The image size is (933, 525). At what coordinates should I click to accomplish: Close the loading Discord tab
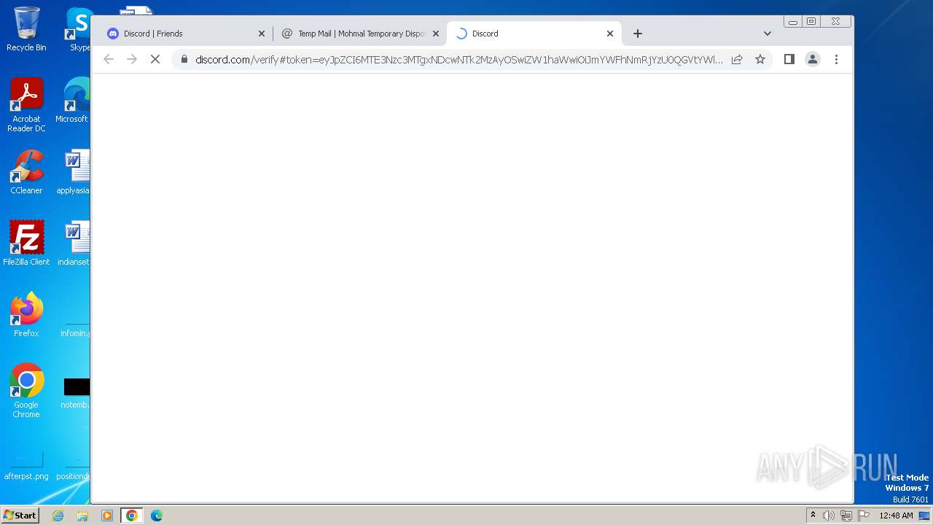click(610, 34)
